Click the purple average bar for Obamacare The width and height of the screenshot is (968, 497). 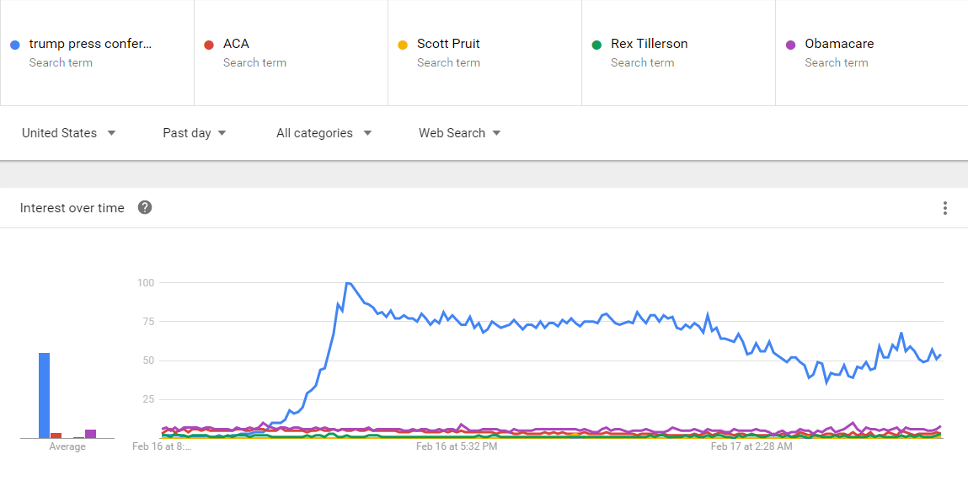[90, 434]
